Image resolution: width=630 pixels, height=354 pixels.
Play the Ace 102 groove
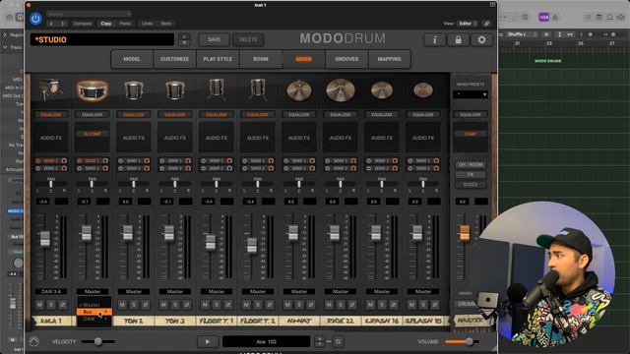[208, 341]
